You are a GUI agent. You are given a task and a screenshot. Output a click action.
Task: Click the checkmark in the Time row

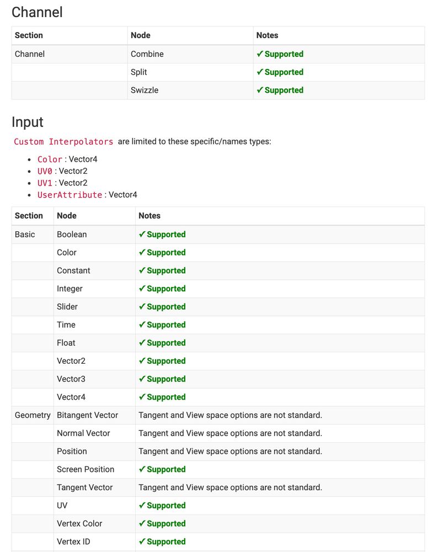142,325
